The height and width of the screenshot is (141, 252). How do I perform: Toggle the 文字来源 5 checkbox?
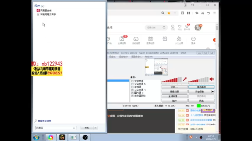click(x=132, y=84)
